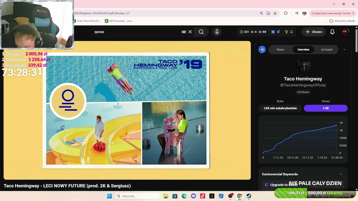Click the eye stat showing 4
Screen dimensions: 358x201
click(253, 32)
